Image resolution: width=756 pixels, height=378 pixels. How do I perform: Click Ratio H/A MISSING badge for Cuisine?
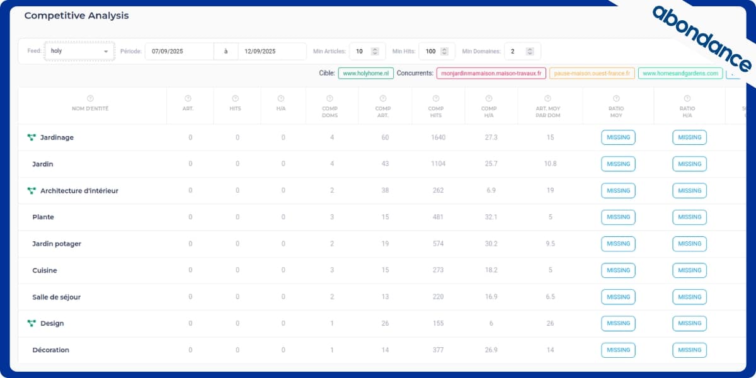[689, 270]
